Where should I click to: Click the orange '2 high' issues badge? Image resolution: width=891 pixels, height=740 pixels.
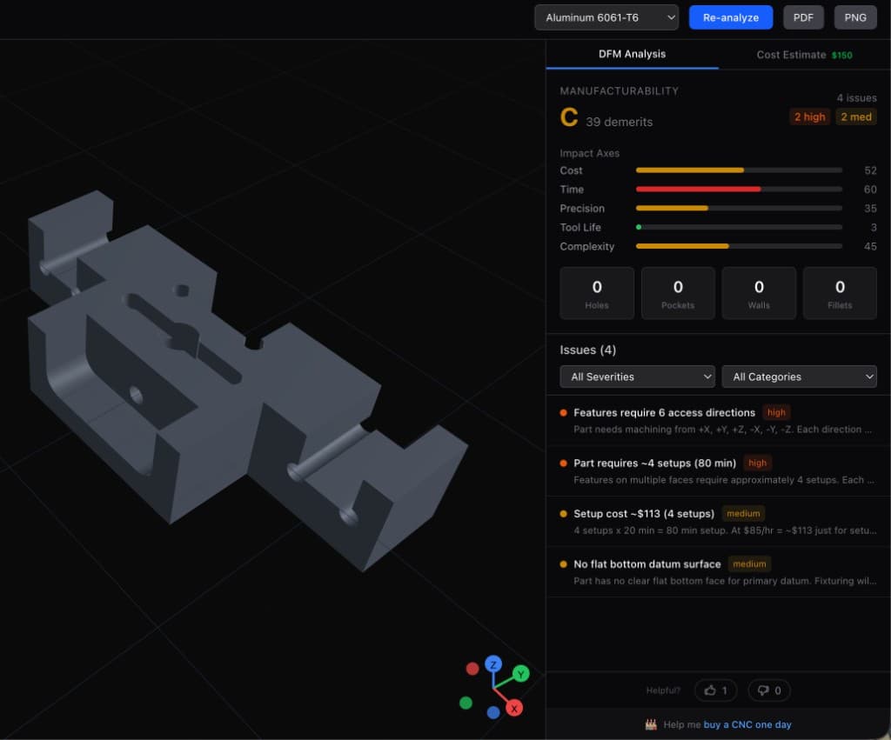pos(808,116)
